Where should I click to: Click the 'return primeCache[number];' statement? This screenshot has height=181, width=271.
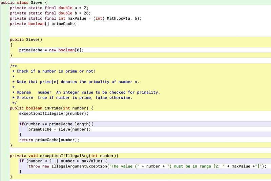(50, 140)
